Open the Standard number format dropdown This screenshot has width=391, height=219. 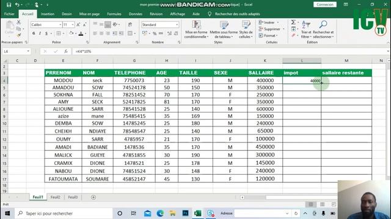[x=177, y=24]
